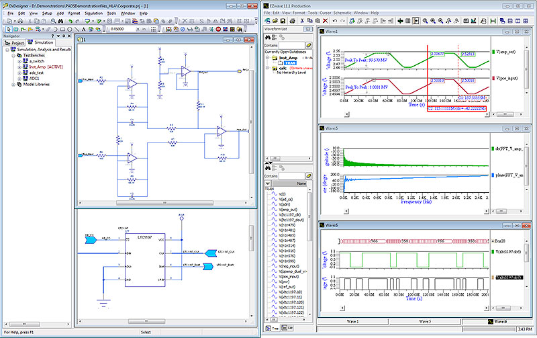Click the green V(amp_out) legend swatch
The width and height of the screenshot is (537, 338).
(x=493, y=52)
